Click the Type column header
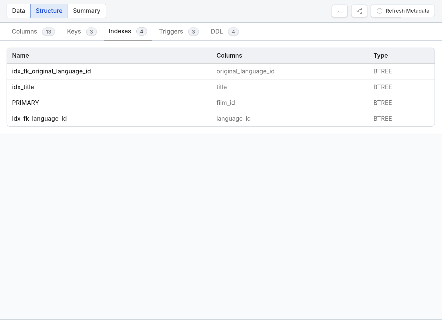442x320 pixels. pos(380,56)
